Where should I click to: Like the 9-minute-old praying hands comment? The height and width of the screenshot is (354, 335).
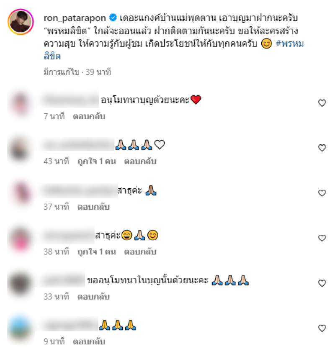pyautogui.click(x=322, y=328)
